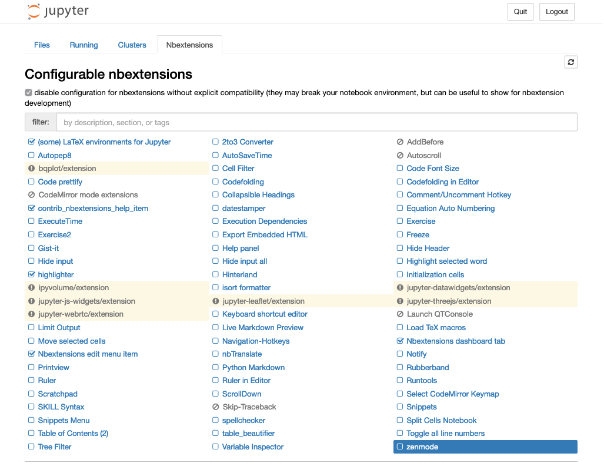Image resolution: width=604 pixels, height=470 pixels.
Task: Uncheck the contrib_nbextensions_help_item checkbox
Action: click(x=32, y=208)
